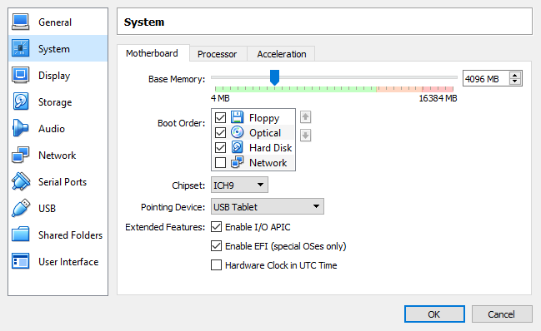Uncheck Floppy in boot order
The width and height of the screenshot is (541, 331).
tap(220, 117)
